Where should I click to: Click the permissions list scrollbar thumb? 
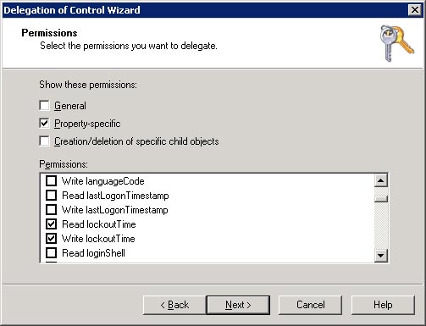click(x=381, y=198)
